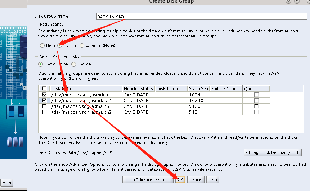This screenshot has width=310, height=191.
Task: Uncheck the sdf_asmdata2 disk checkbox
Action: click(x=44, y=100)
